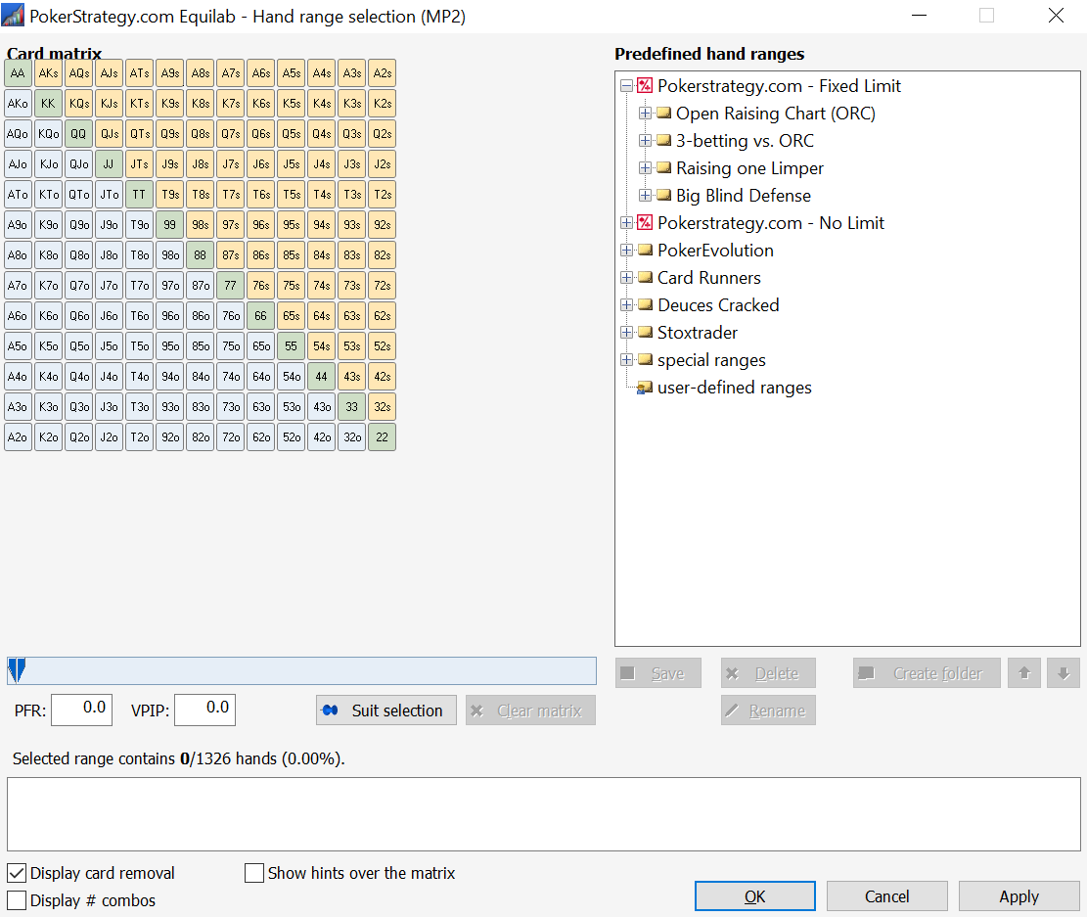Select the Deuces Cracked label

[x=718, y=305]
